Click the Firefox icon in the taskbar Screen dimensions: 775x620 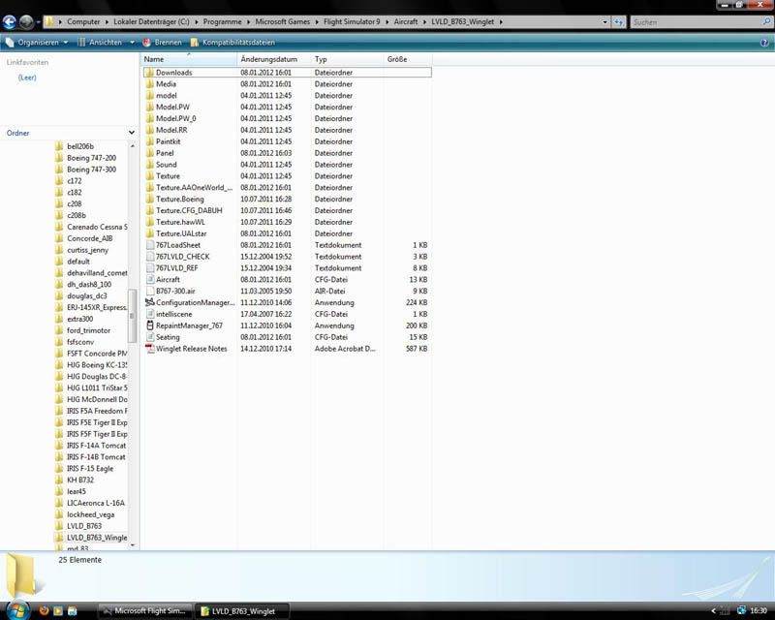[x=44, y=610]
